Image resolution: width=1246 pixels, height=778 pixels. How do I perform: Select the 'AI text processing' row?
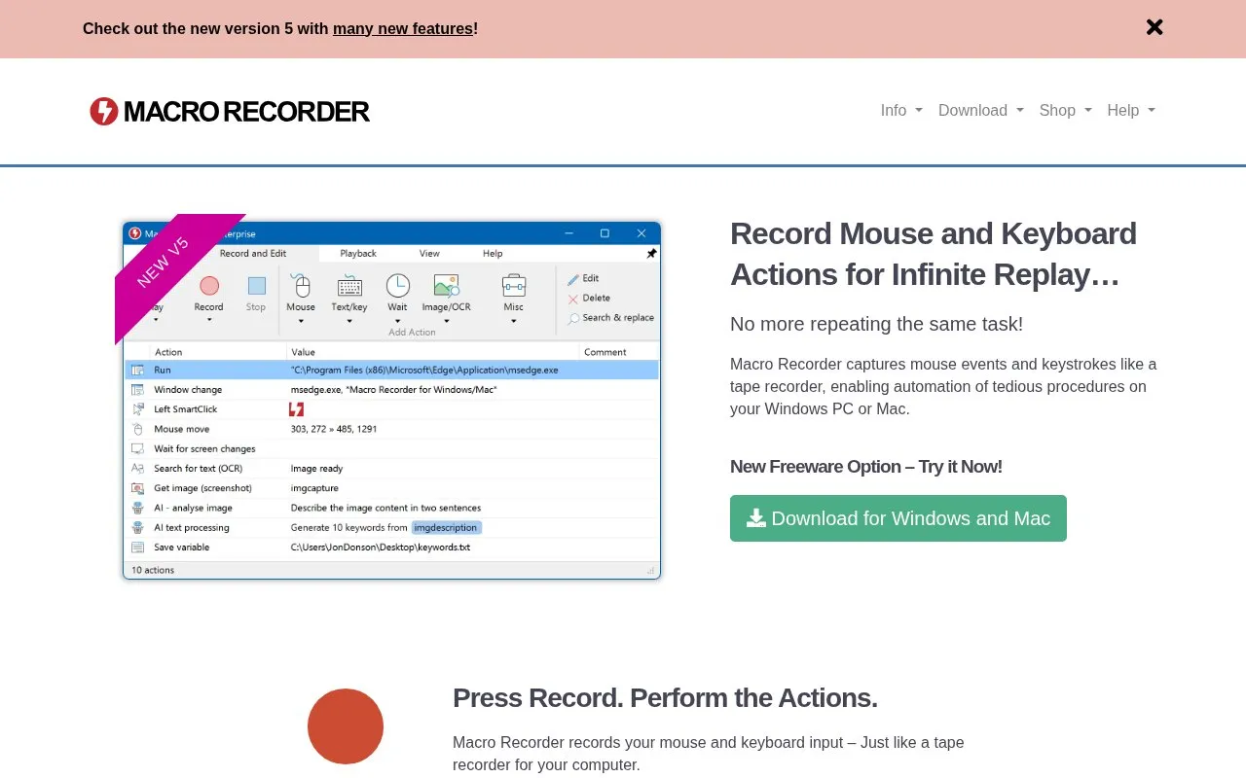[392, 528]
